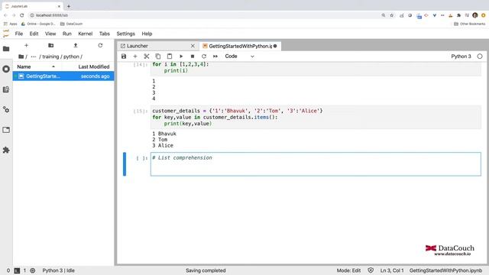Reload the browser page
The height and width of the screenshot is (275, 489).
pos(22,15)
